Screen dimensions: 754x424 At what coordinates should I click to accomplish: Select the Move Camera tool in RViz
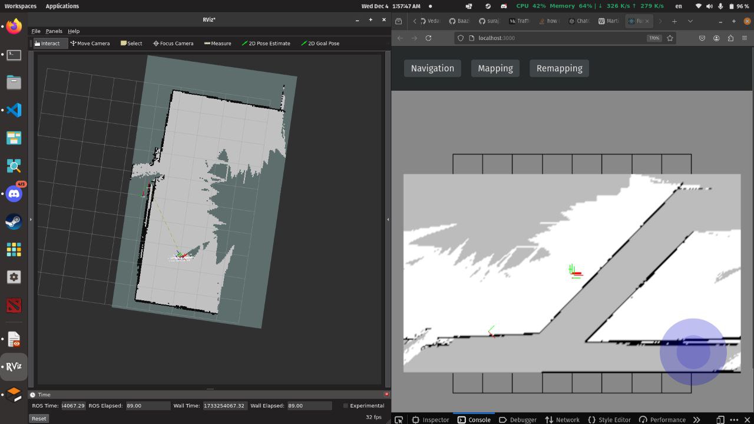pos(90,43)
